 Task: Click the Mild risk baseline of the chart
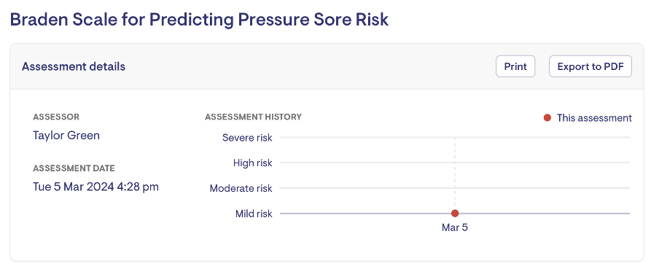[455, 214]
